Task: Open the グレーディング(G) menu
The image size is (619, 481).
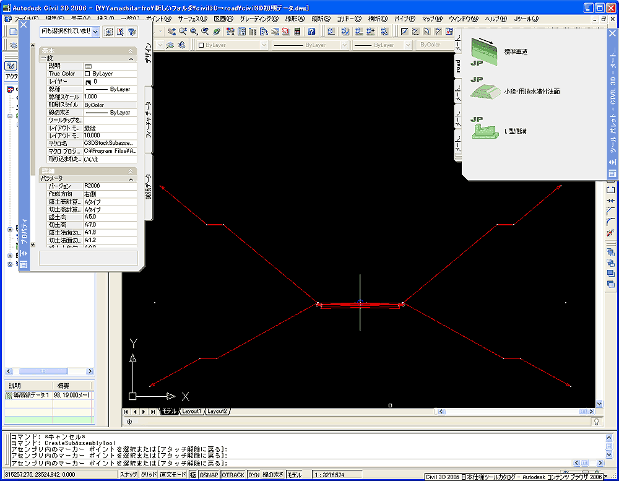Action: click(x=259, y=19)
